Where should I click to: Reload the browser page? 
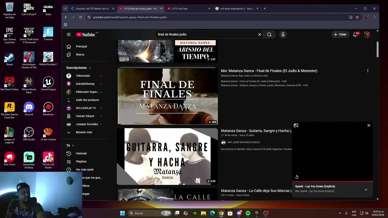click(x=80, y=17)
